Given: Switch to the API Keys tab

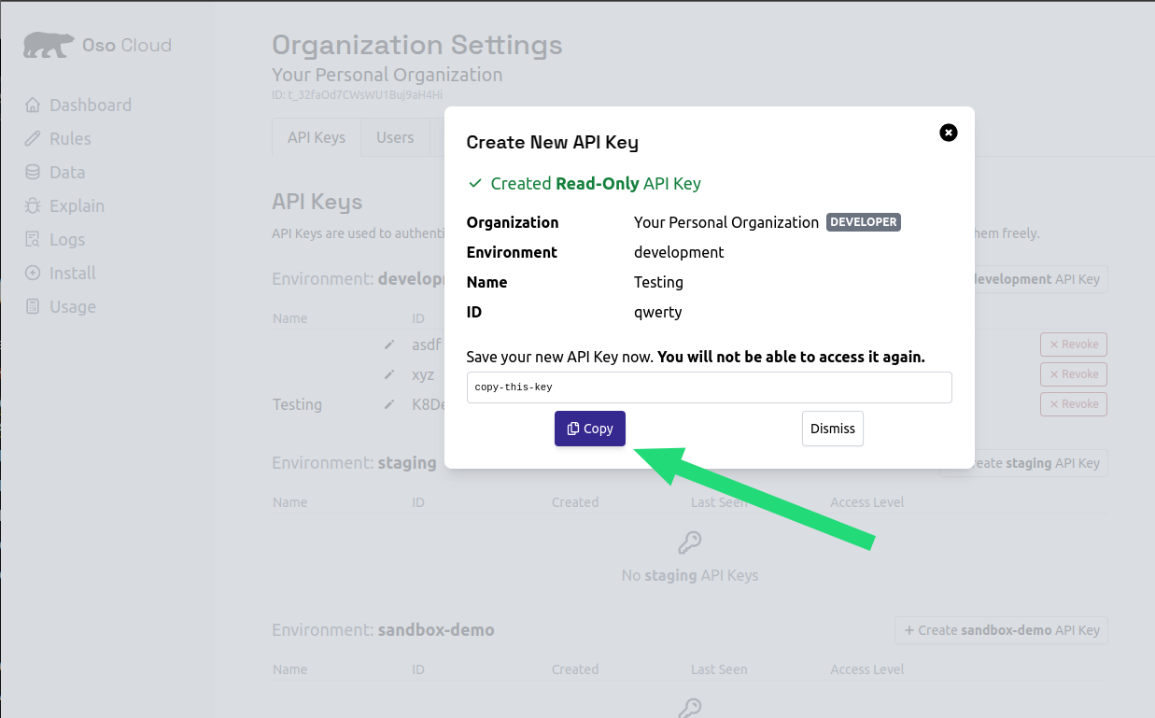Looking at the screenshot, I should click(317, 137).
